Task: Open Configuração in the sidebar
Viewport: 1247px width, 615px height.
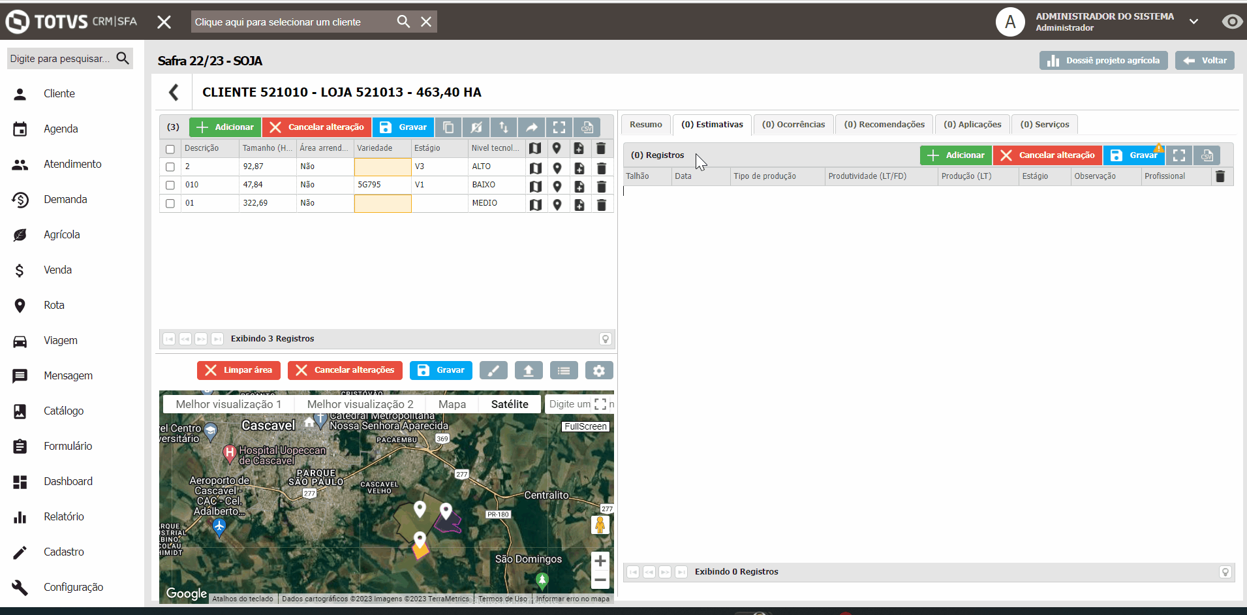Action: [x=74, y=588]
